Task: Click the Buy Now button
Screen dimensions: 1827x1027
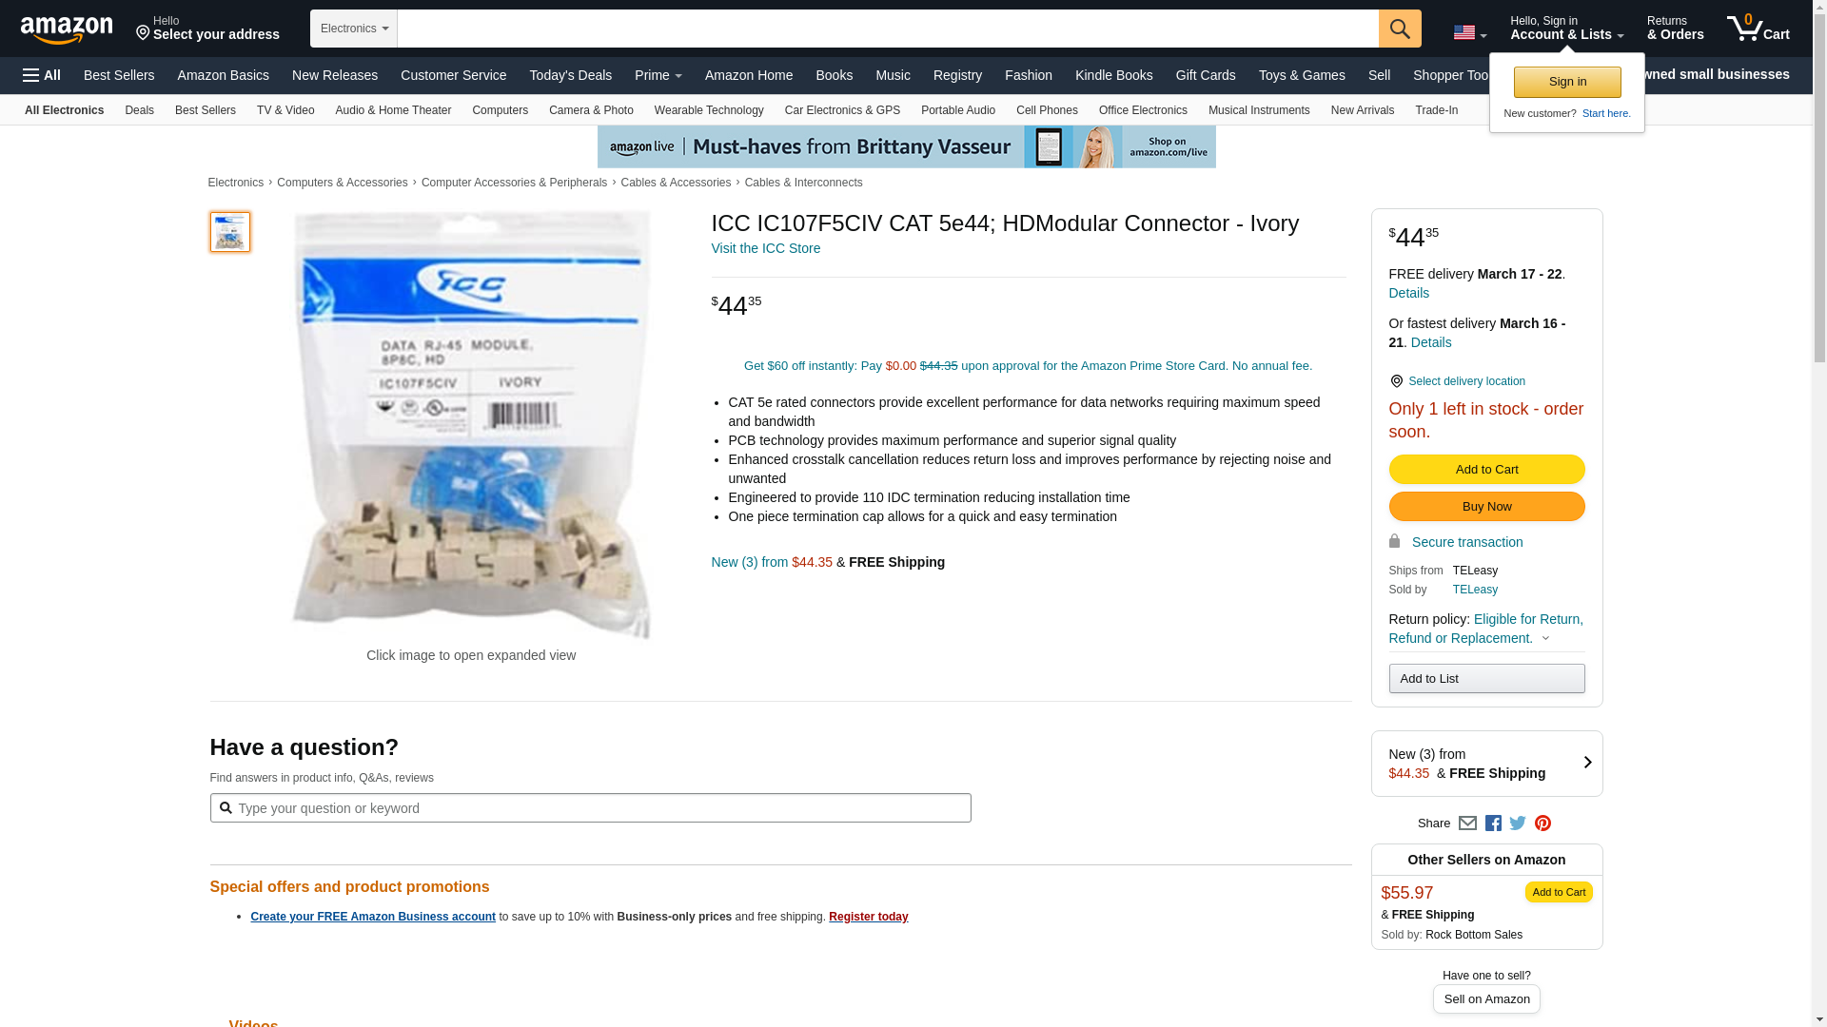Action: tap(1486, 507)
